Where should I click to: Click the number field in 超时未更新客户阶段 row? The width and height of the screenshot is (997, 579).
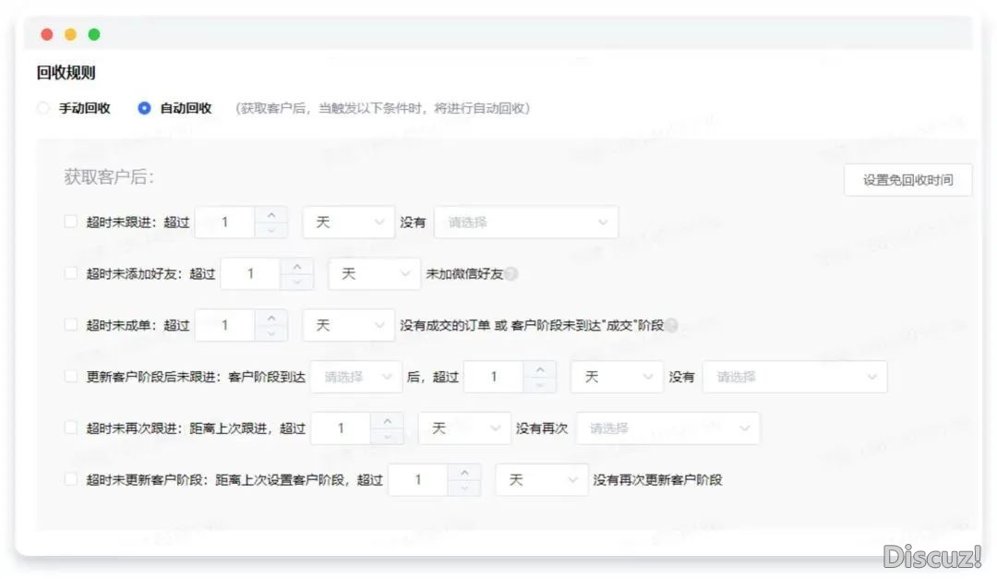click(x=418, y=480)
